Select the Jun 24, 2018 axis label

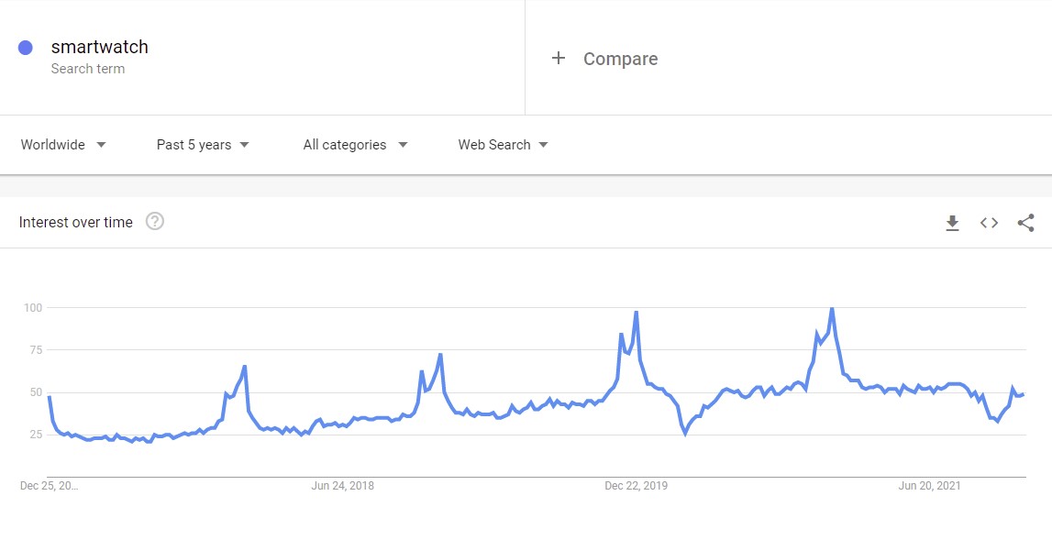[x=342, y=486]
